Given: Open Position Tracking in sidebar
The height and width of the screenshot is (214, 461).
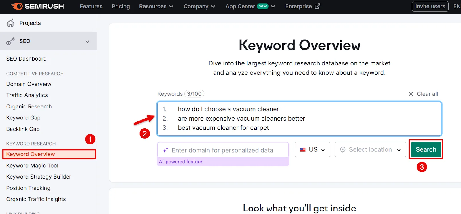Looking at the screenshot, I should [28, 188].
